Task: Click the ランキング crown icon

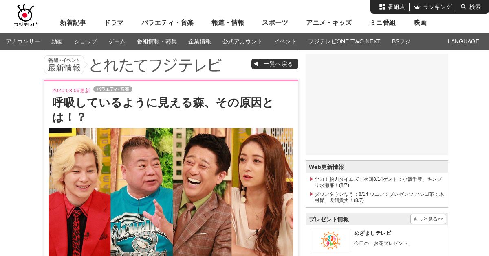Action: click(x=417, y=7)
